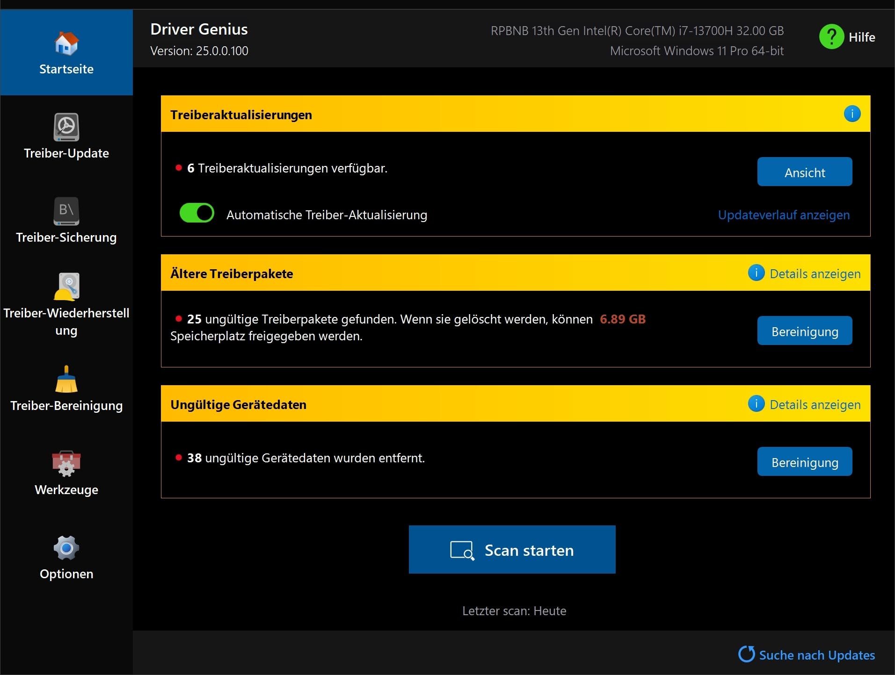Select the Treiber-Wiederherstellung label in sidebar

[66, 322]
